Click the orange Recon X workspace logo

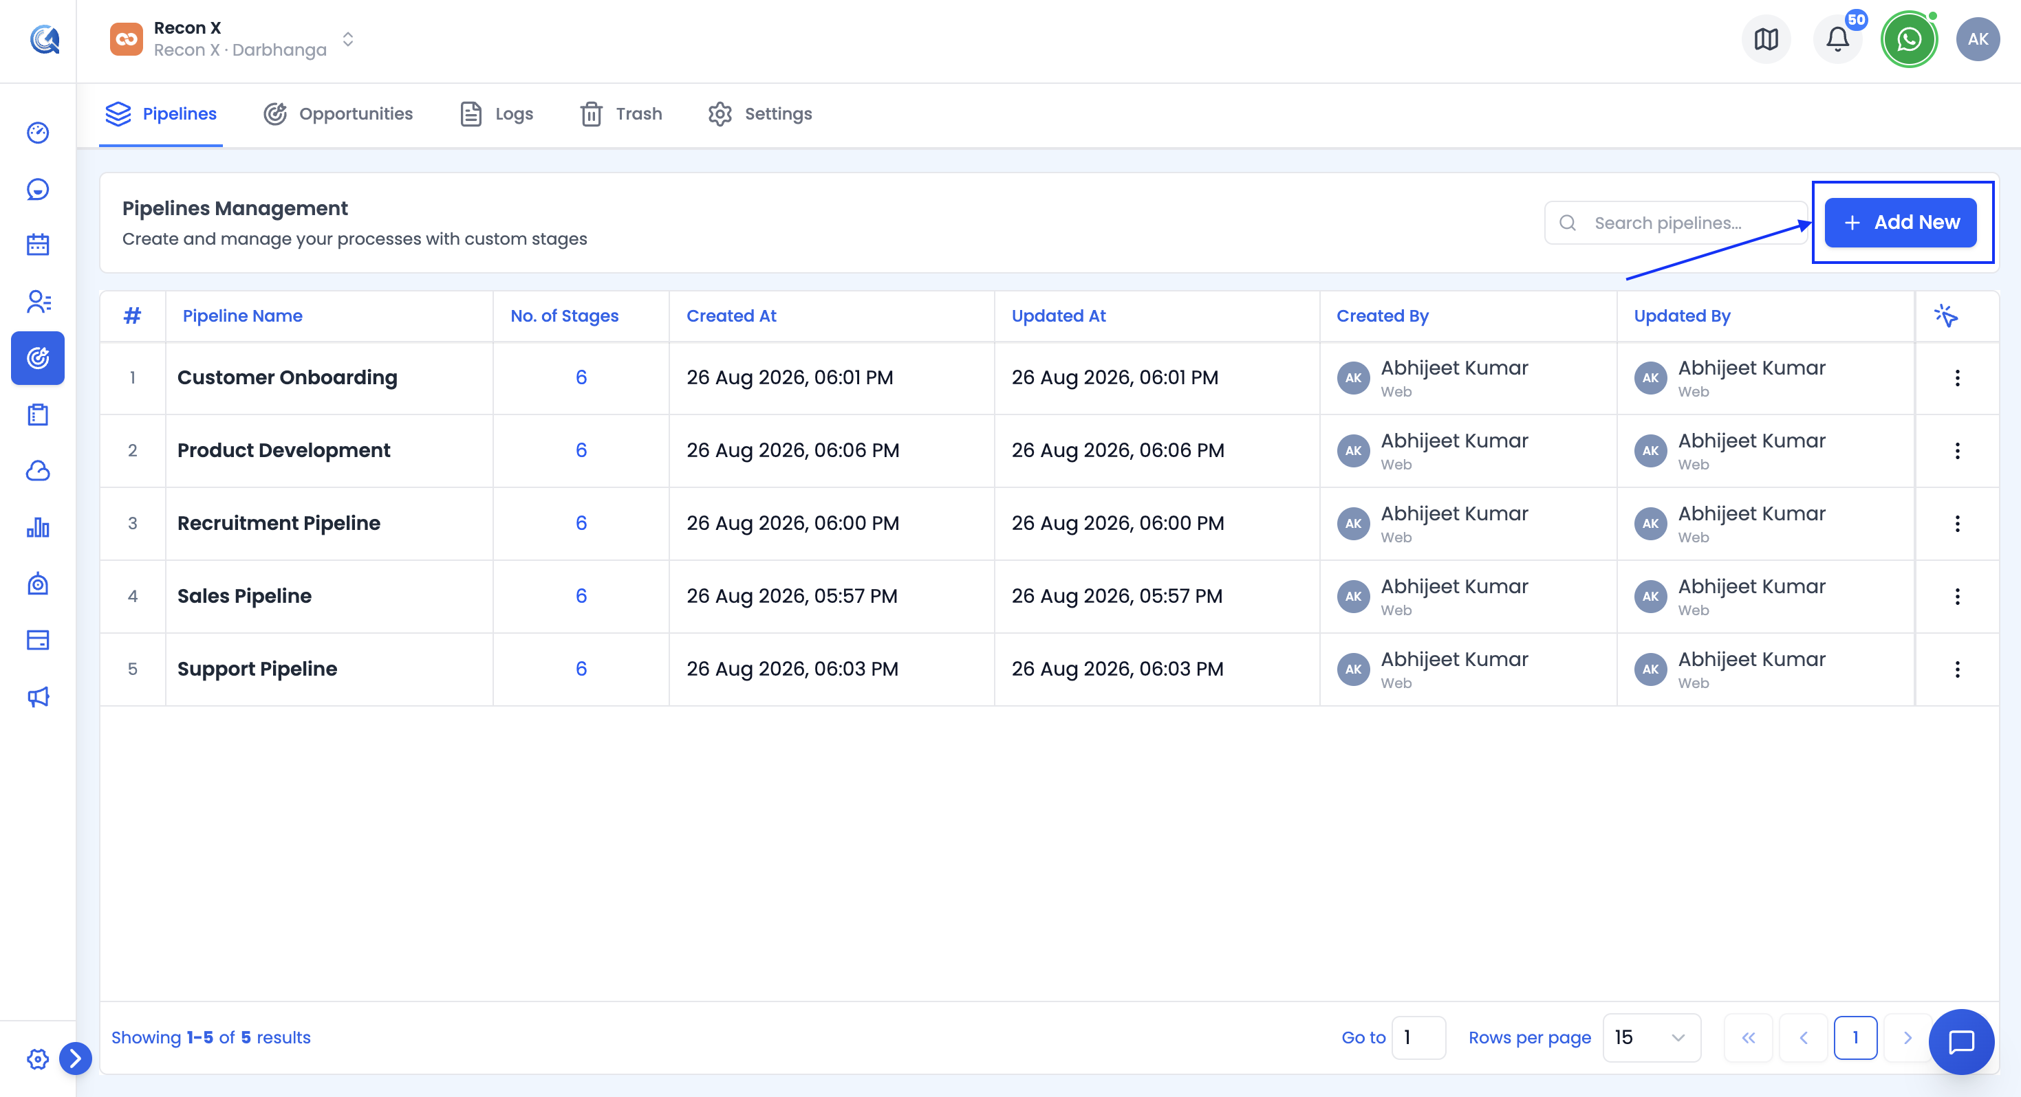(127, 39)
